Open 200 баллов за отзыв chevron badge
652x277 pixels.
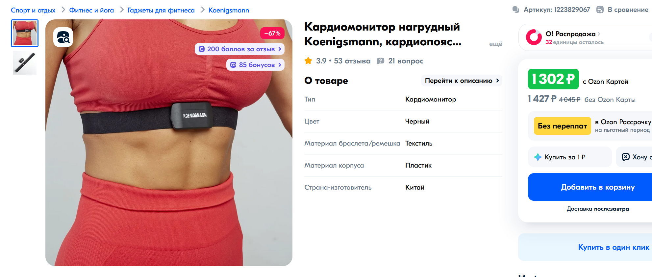coord(239,49)
